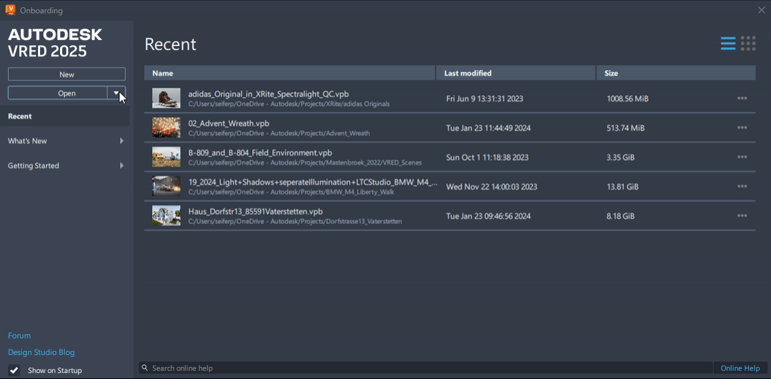Click the date Tue Jan 23 09:46:56 2024

(488, 216)
